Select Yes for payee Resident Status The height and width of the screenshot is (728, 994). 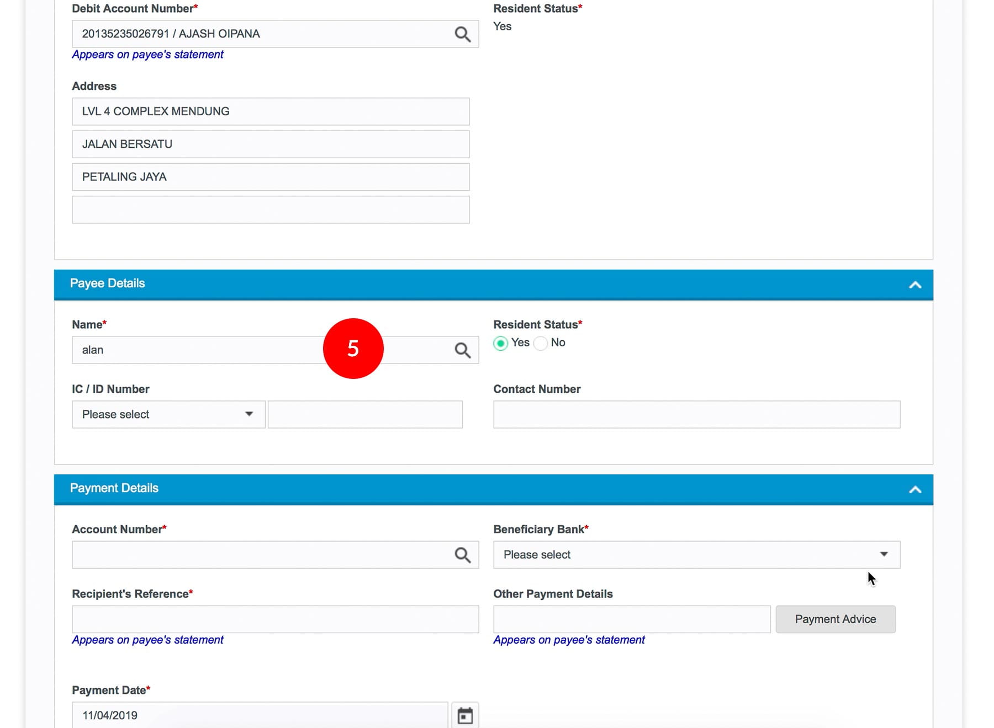pos(501,343)
